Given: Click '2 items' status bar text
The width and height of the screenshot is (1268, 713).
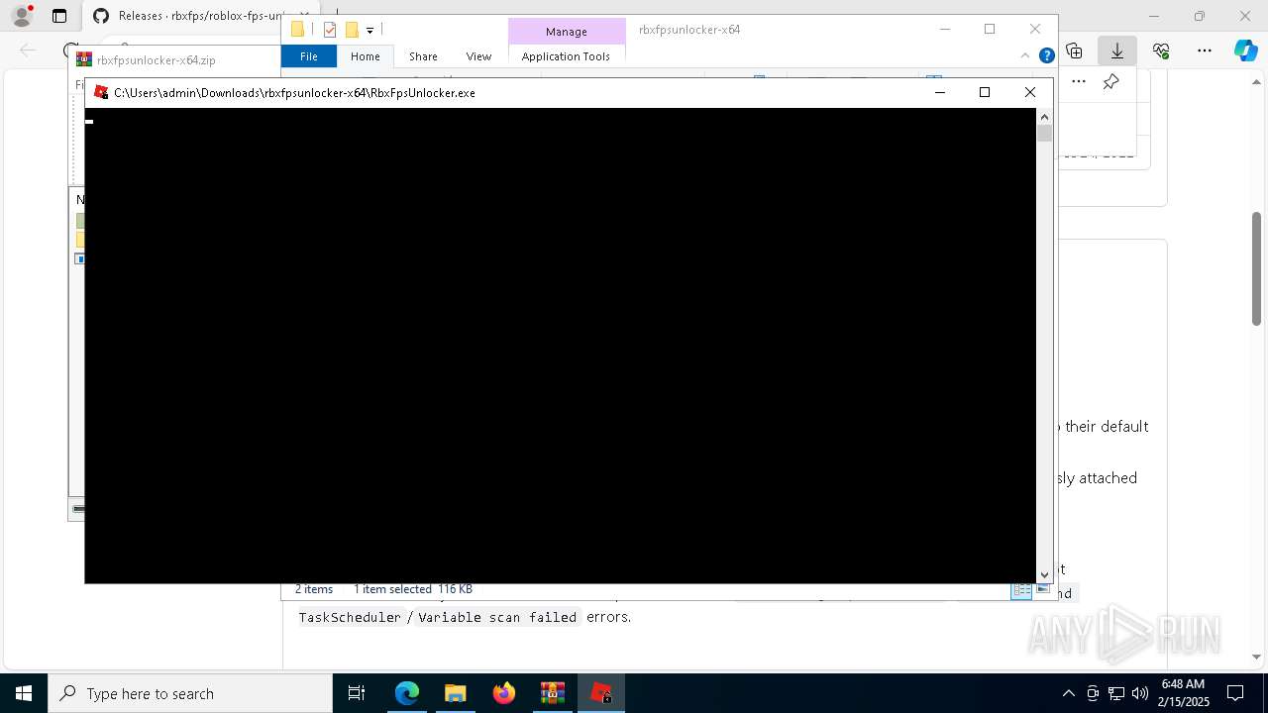Looking at the screenshot, I should click(314, 589).
